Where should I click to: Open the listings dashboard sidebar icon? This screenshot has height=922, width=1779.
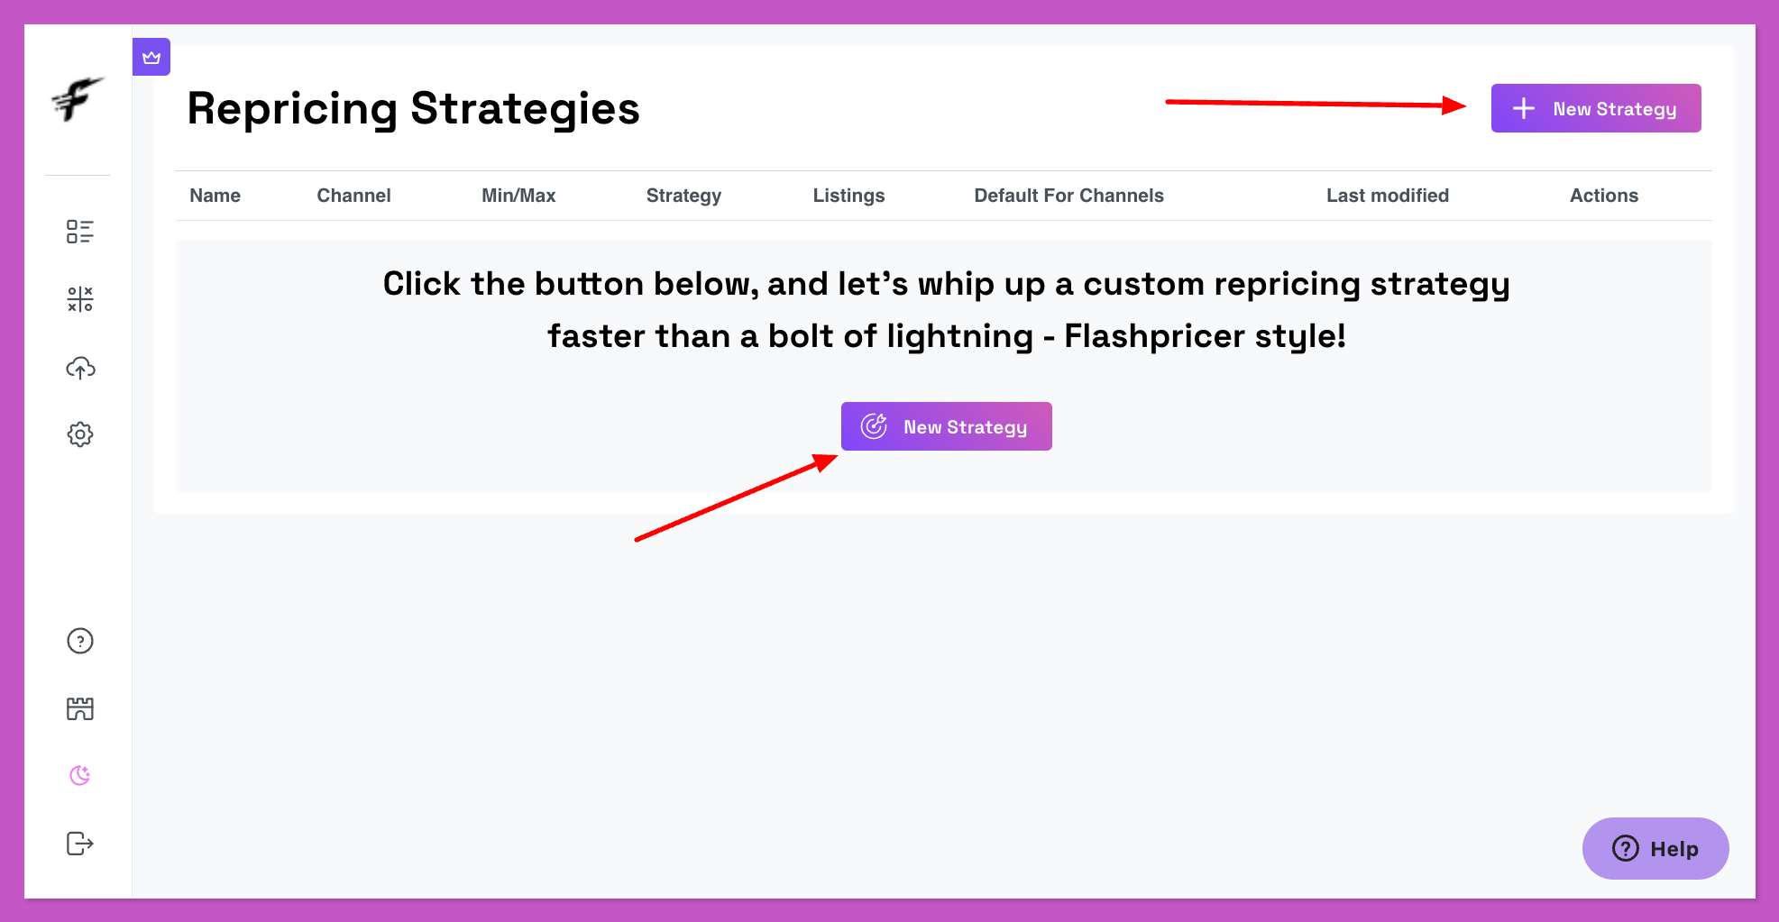pyautogui.click(x=79, y=232)
